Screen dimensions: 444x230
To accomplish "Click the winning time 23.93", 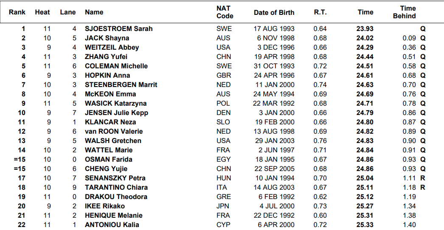I will point(365,29).
